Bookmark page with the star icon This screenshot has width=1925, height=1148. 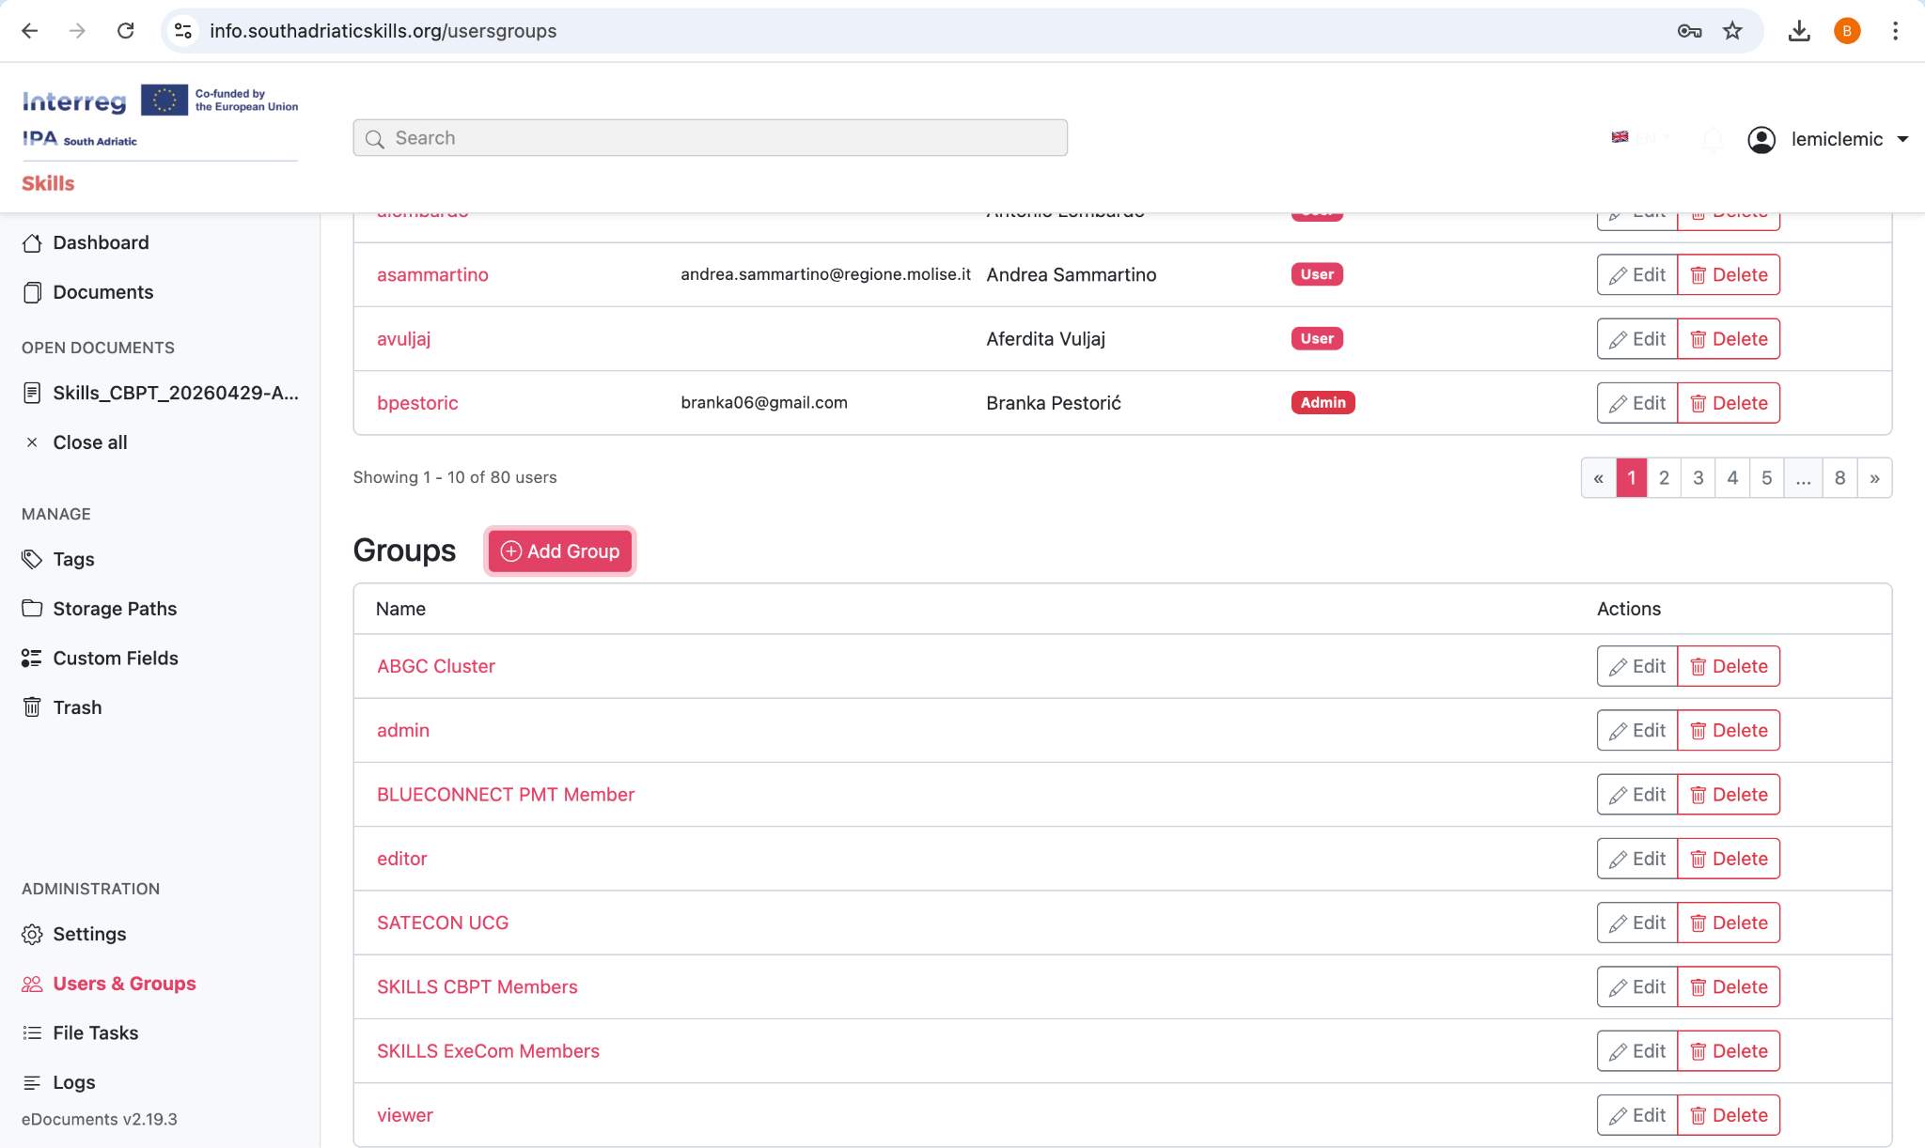pyautogui.click(x=1732, y=31)
